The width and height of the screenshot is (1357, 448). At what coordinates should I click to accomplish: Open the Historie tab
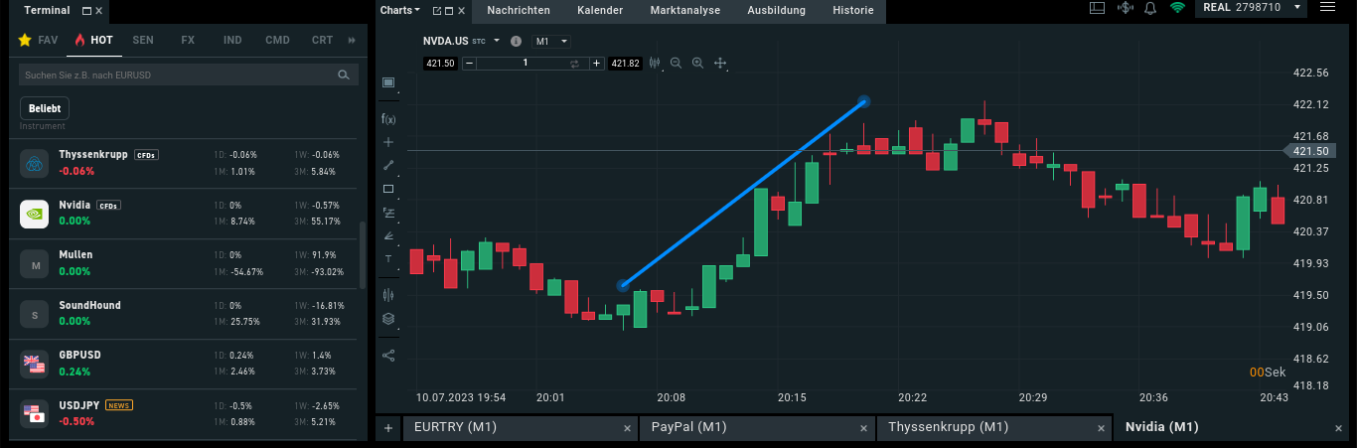click(x=852, y=10)
